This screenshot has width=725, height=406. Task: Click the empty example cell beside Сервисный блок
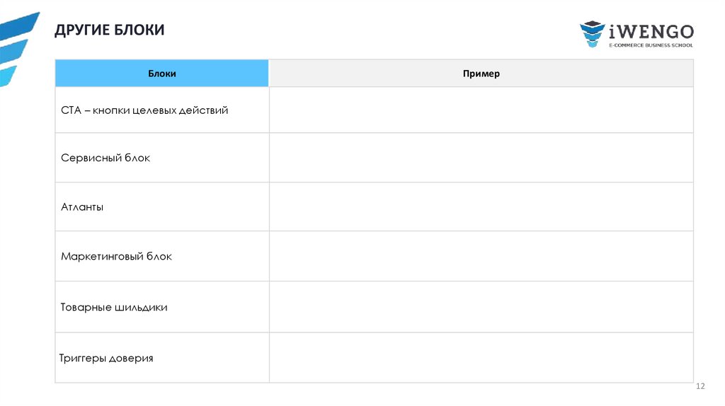coord(481,158)
